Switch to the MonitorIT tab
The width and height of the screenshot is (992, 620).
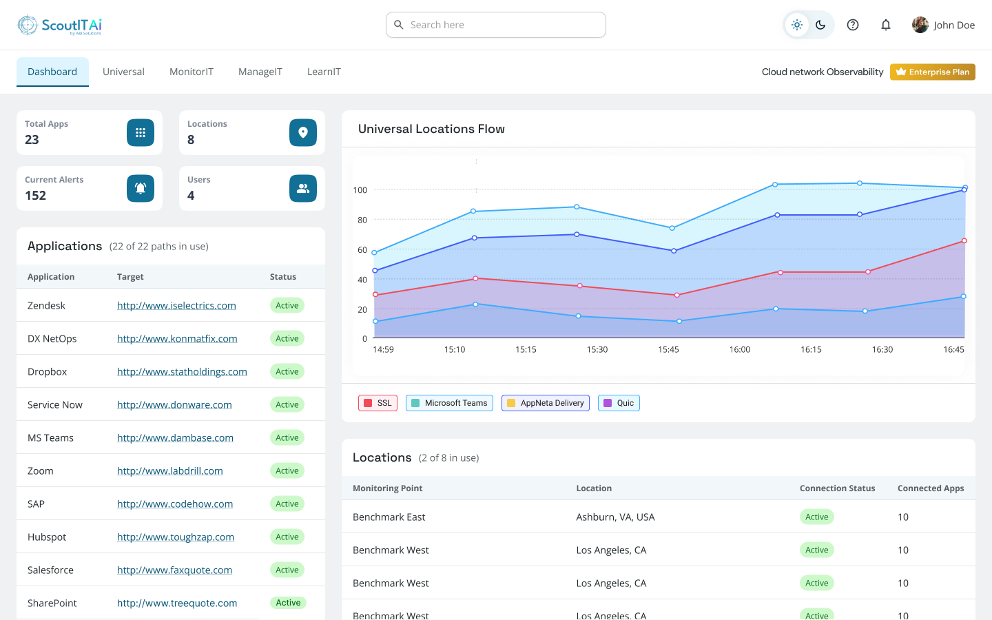pyautogui.click(x=191, y=71)
